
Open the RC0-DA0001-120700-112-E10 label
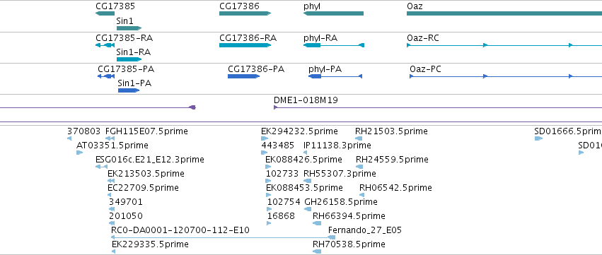[x=180, y=230]
